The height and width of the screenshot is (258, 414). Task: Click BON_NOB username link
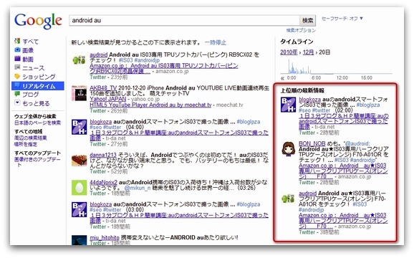312,143
